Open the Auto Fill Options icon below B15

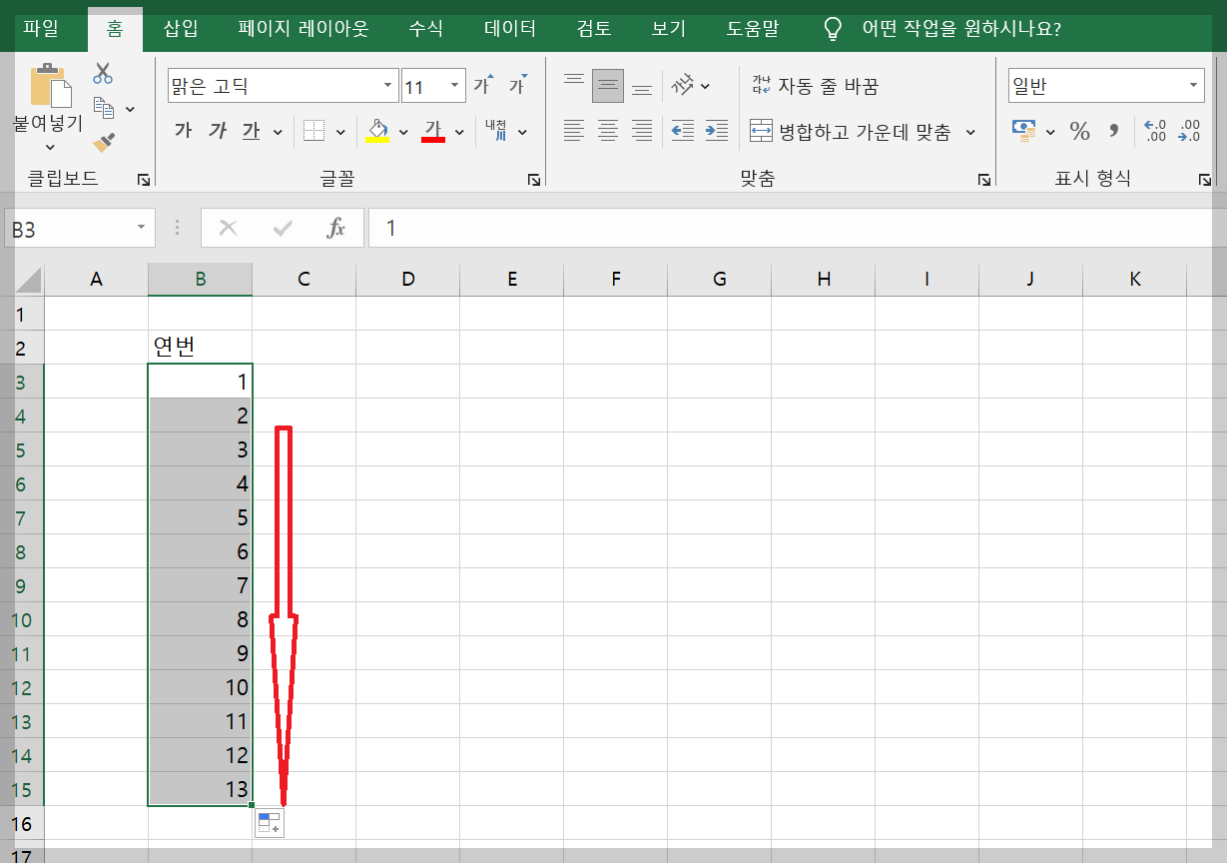[x=268, y=822]
